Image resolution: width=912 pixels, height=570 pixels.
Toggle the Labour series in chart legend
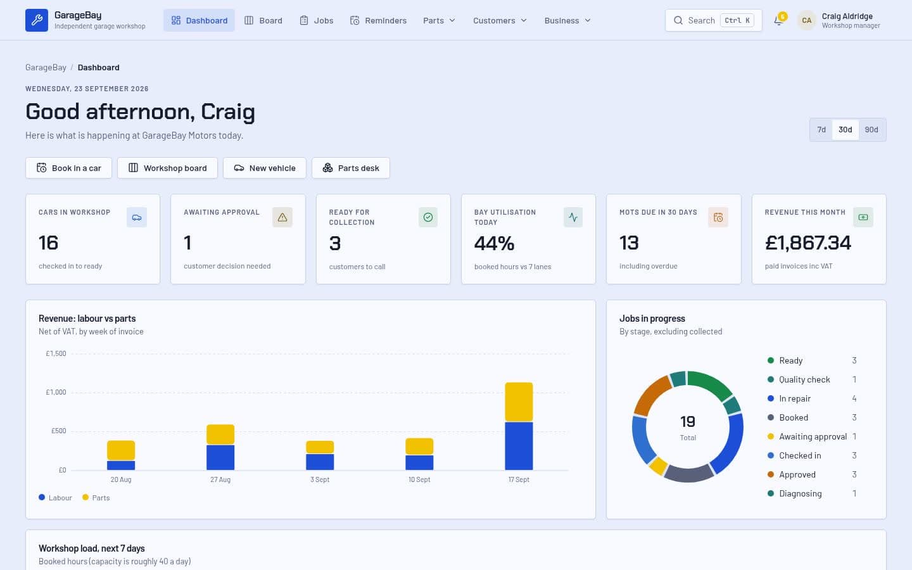coord(56,498)
